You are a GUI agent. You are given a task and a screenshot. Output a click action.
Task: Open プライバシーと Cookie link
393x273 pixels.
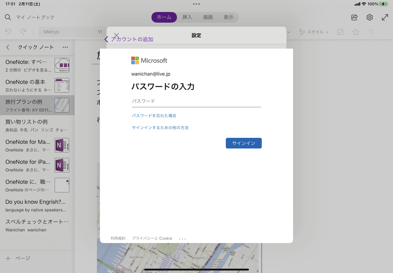tap(152, 238)
